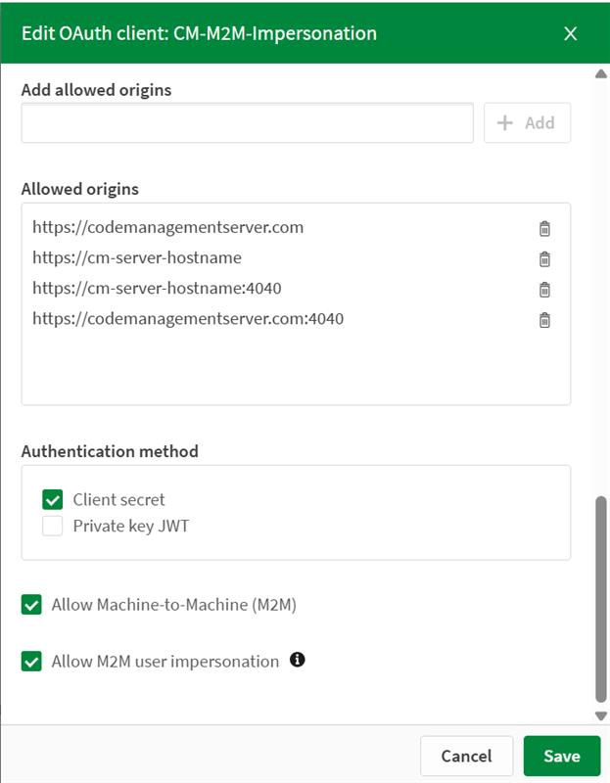
Task: Disable Allow M2M user impersonation
Action: pos(31,661)
